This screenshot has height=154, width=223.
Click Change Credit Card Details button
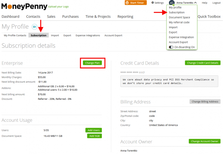tap(203, 63)
